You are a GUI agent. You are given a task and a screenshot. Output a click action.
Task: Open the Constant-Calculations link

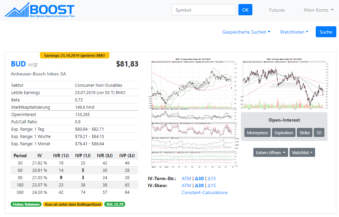coord(205,192)
